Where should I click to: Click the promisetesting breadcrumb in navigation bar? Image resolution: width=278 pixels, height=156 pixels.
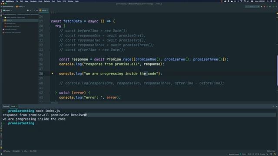(8, 6)
